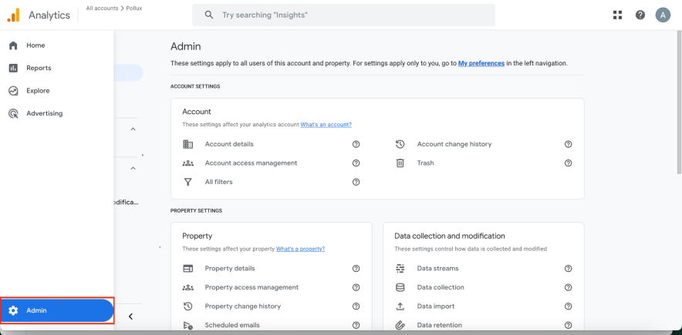Click the Property change history clock icon
Image resolution: width=682 pixels, height=335 pixels.
(x=188, y=307)
